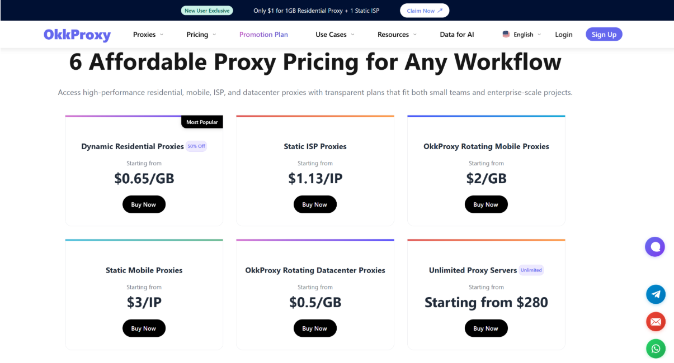Open the Promotion Plan page

263,35
